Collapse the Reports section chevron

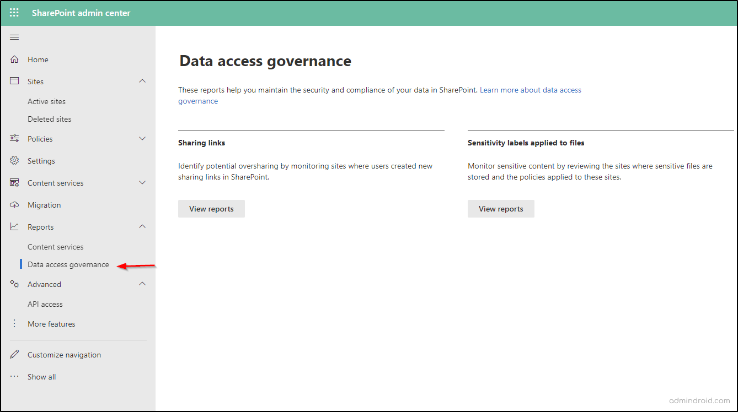click(142, 227)
